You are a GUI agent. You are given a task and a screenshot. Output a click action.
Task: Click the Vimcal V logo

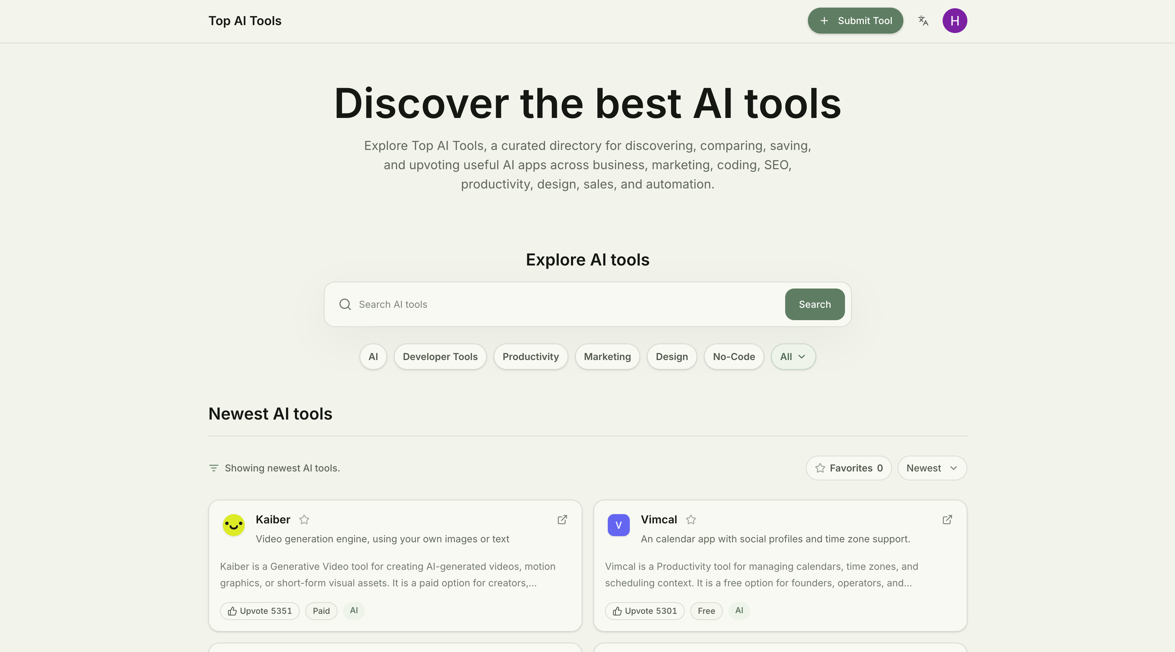[618, 525]
